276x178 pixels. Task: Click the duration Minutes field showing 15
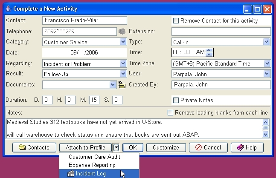94,100
